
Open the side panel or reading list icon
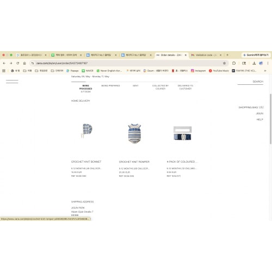[x=244, y=63]
